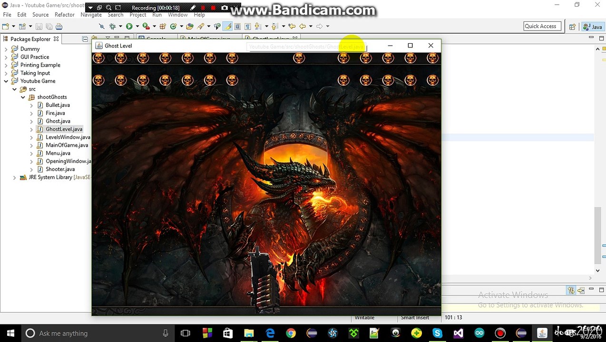Open the File menu
Viewport: 606px width, 342px height.
click(7, 15)
